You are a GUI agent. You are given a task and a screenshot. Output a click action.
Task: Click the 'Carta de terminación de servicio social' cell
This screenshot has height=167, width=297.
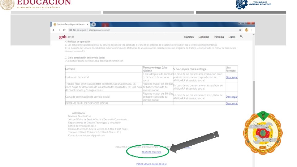tap(104, 97)
